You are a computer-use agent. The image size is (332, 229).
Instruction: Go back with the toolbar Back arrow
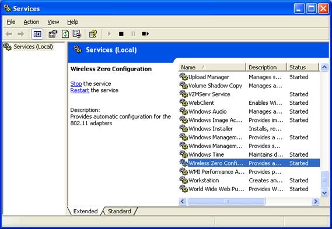point(9,34)
